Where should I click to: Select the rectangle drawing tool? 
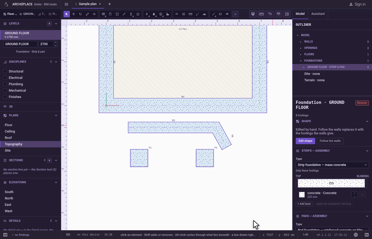(x=220, y=14)
